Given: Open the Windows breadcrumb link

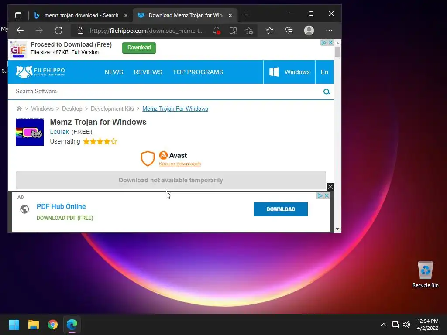Looking at the screenshot, I should 42,109.
